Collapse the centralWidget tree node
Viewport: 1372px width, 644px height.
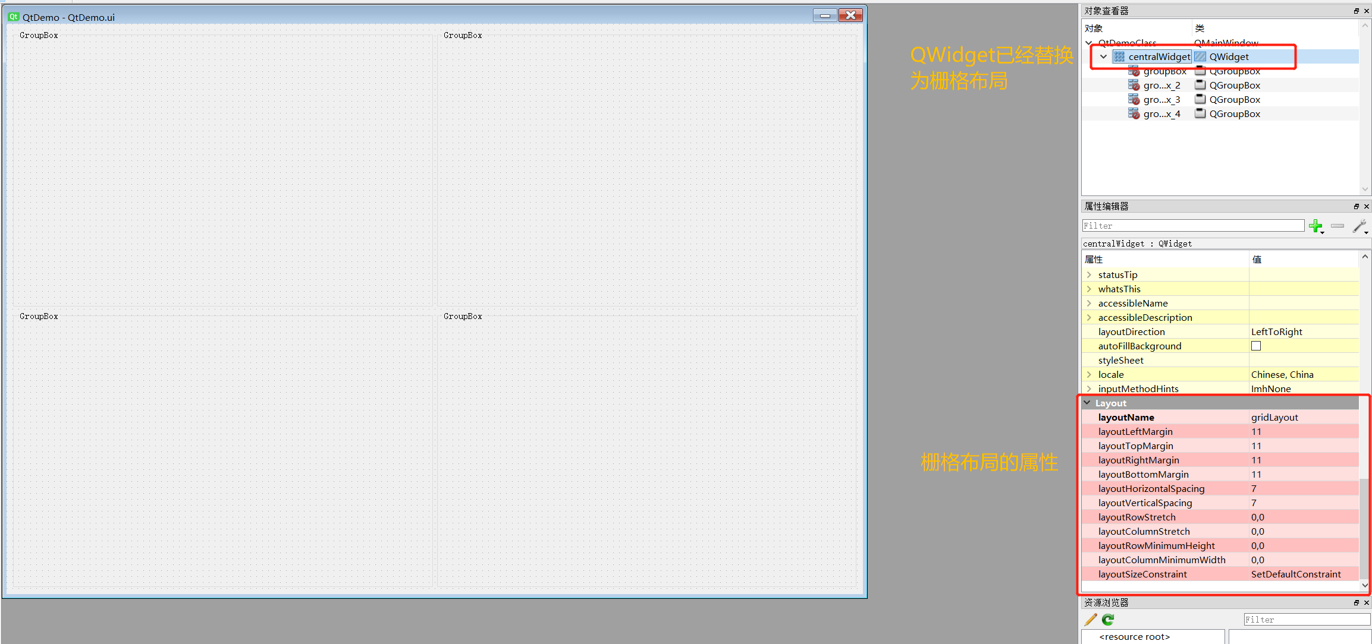(1103, 57)
